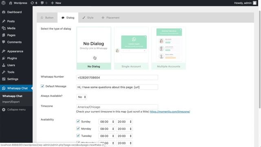Viewport: 261px width, 147px height.
Task: Open the momentjs timezone link
Action: [x=170, y=111]
